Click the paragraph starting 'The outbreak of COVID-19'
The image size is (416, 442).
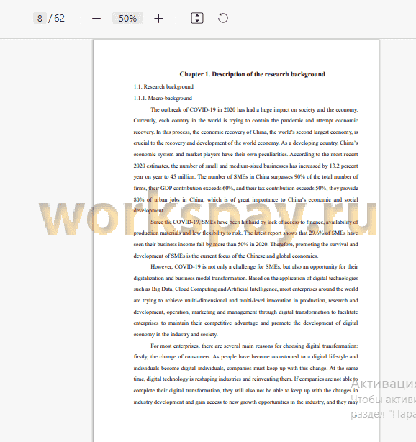(245, 160)
